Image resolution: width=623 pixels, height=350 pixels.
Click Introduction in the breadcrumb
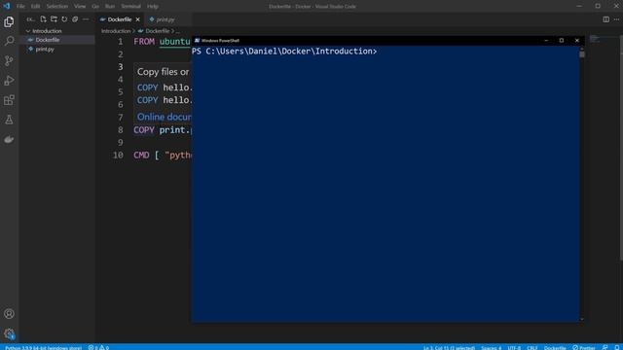pos(116,31)
